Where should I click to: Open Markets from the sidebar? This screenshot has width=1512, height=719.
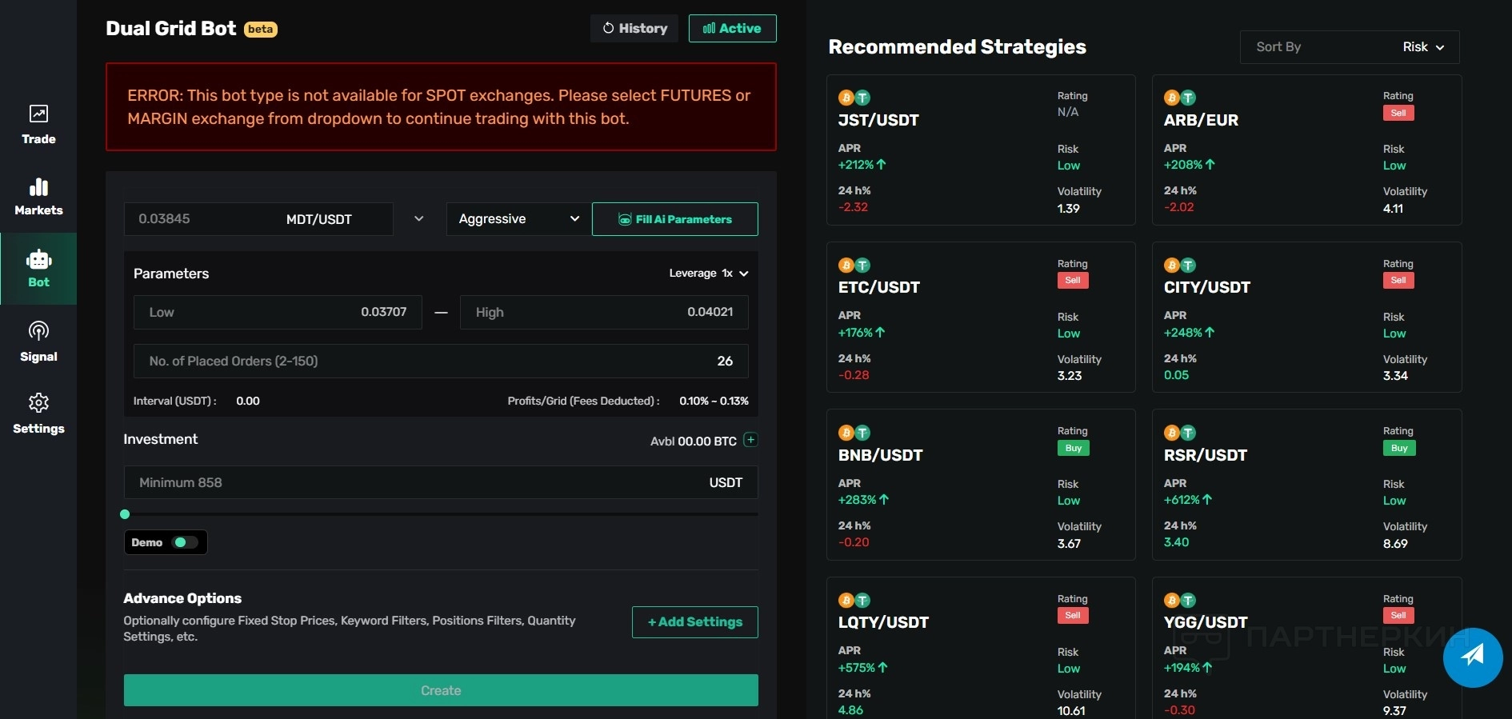(38, 187)
